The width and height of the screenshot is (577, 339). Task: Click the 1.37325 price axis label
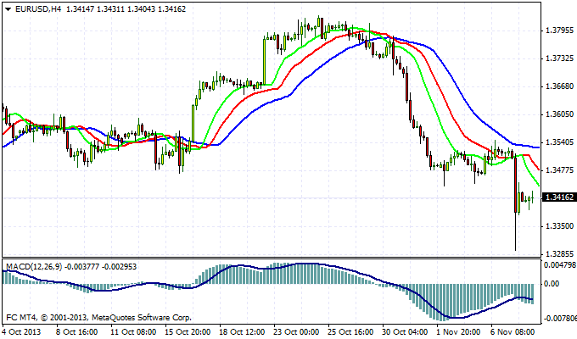coord(558,58)
